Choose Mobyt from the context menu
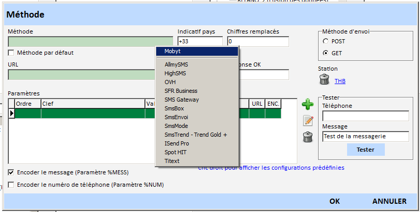The height and width of the screenshot is (212, 420). click(x=172, y=51)
